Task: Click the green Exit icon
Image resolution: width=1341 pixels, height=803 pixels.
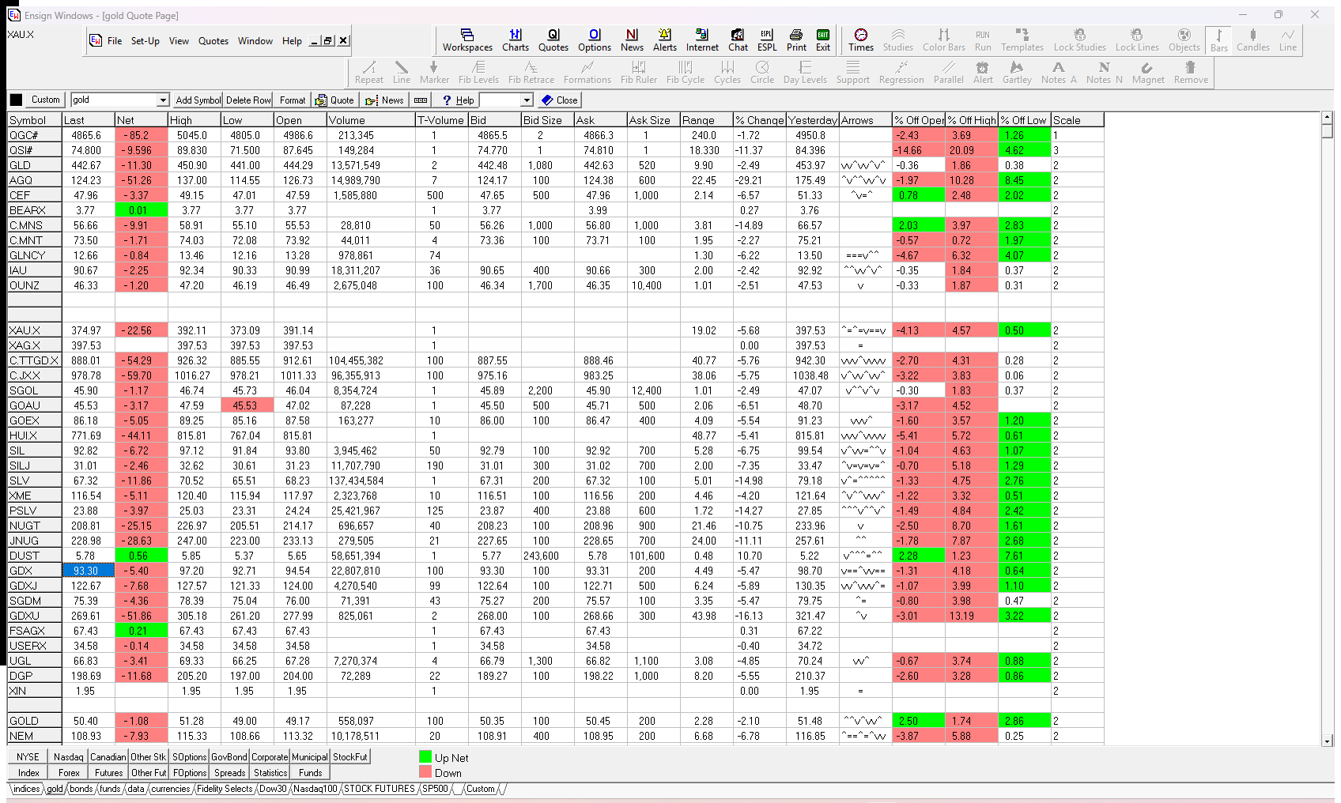Action: pyautogui.click(x=823, y=40)
